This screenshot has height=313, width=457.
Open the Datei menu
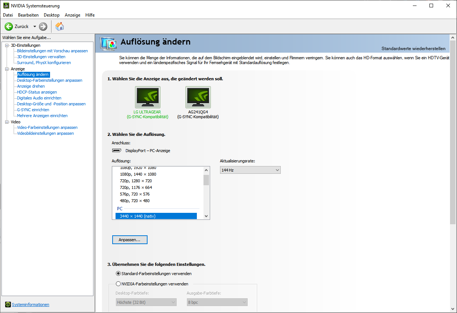(x=8, y=15)
